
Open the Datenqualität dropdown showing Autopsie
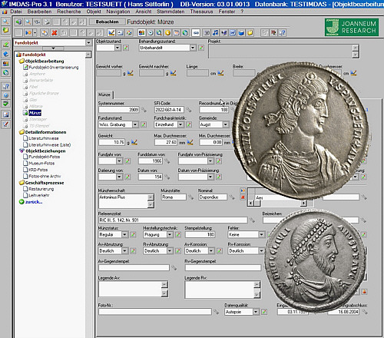pyautogui.click(x=256, y=312)
